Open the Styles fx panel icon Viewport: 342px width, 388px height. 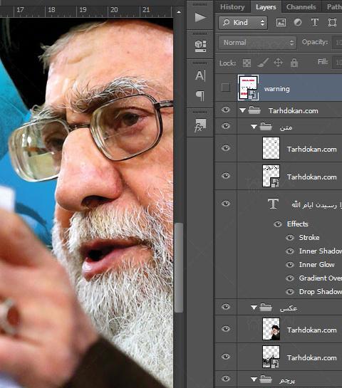click(x=200, y=125)
